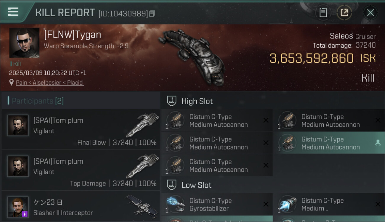Image resolution: width=385 pixels, height=222 pixels.
Task: Select highlighted Gistum C-Type Medium Autocannon
Action: [329, 143]
